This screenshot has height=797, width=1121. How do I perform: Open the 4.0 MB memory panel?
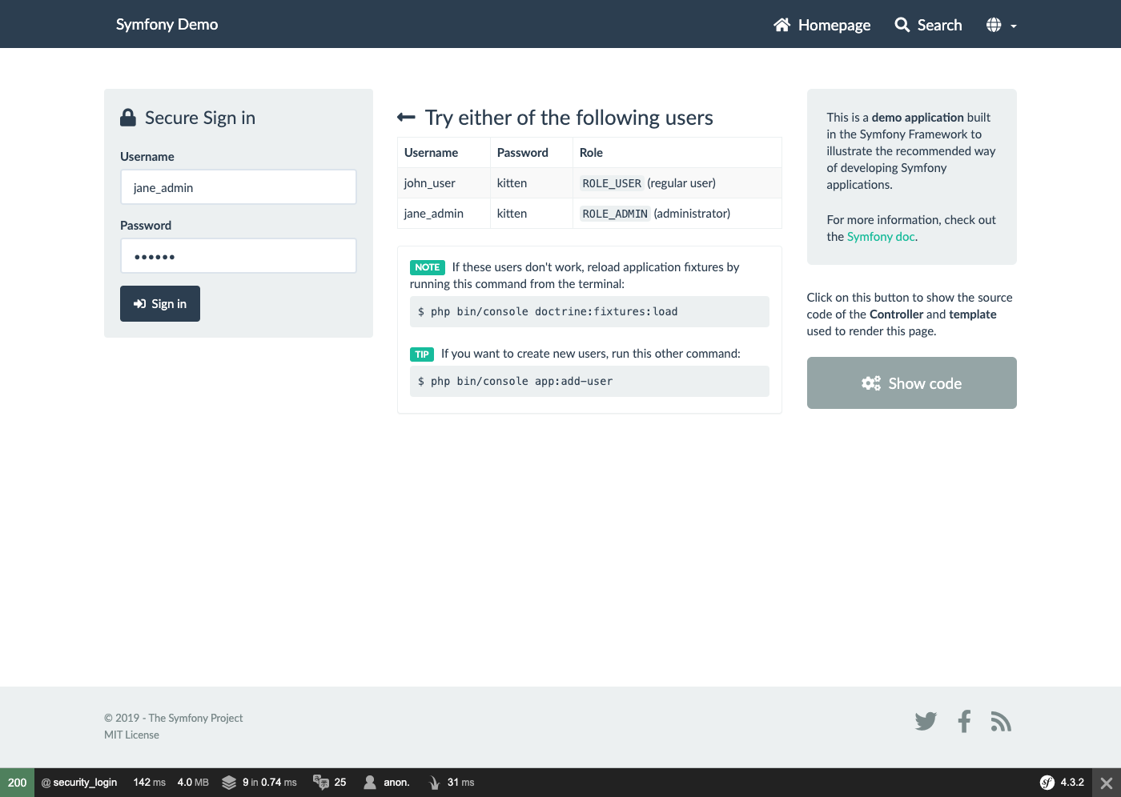click(x=193, y=783)
